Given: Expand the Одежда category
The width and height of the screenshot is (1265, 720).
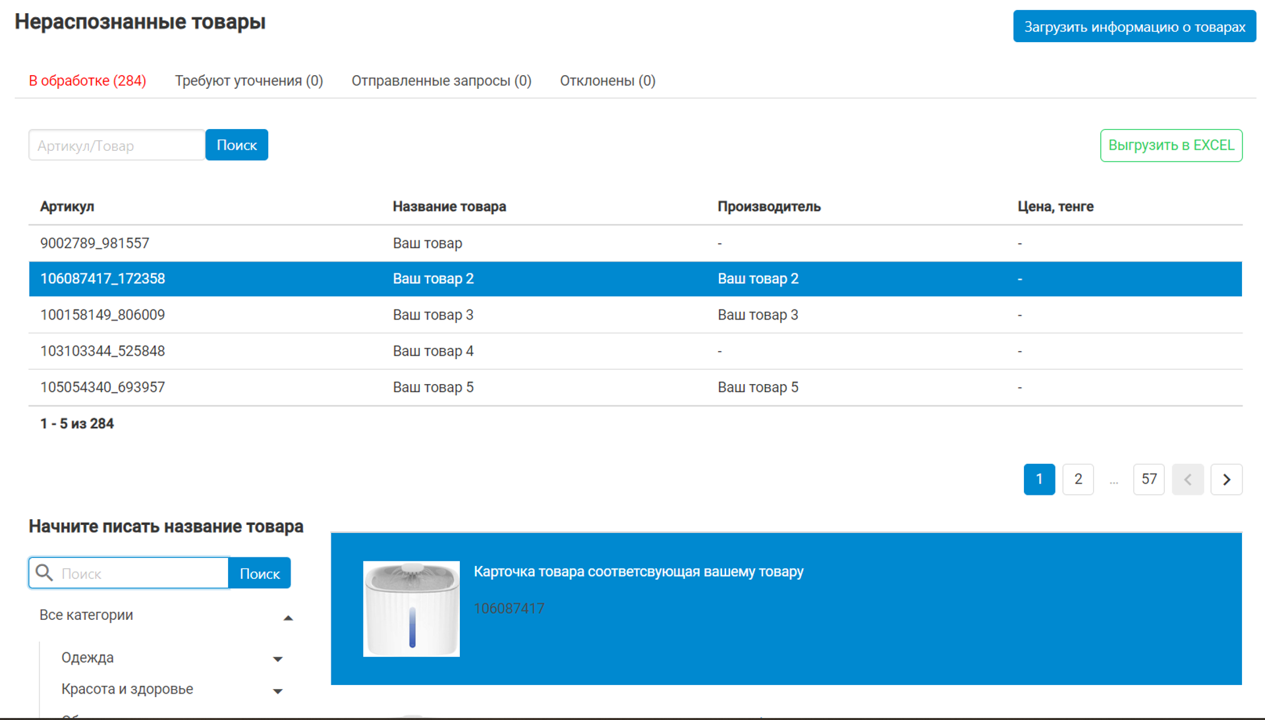Looking at the screenshot, I should (277, 659).
